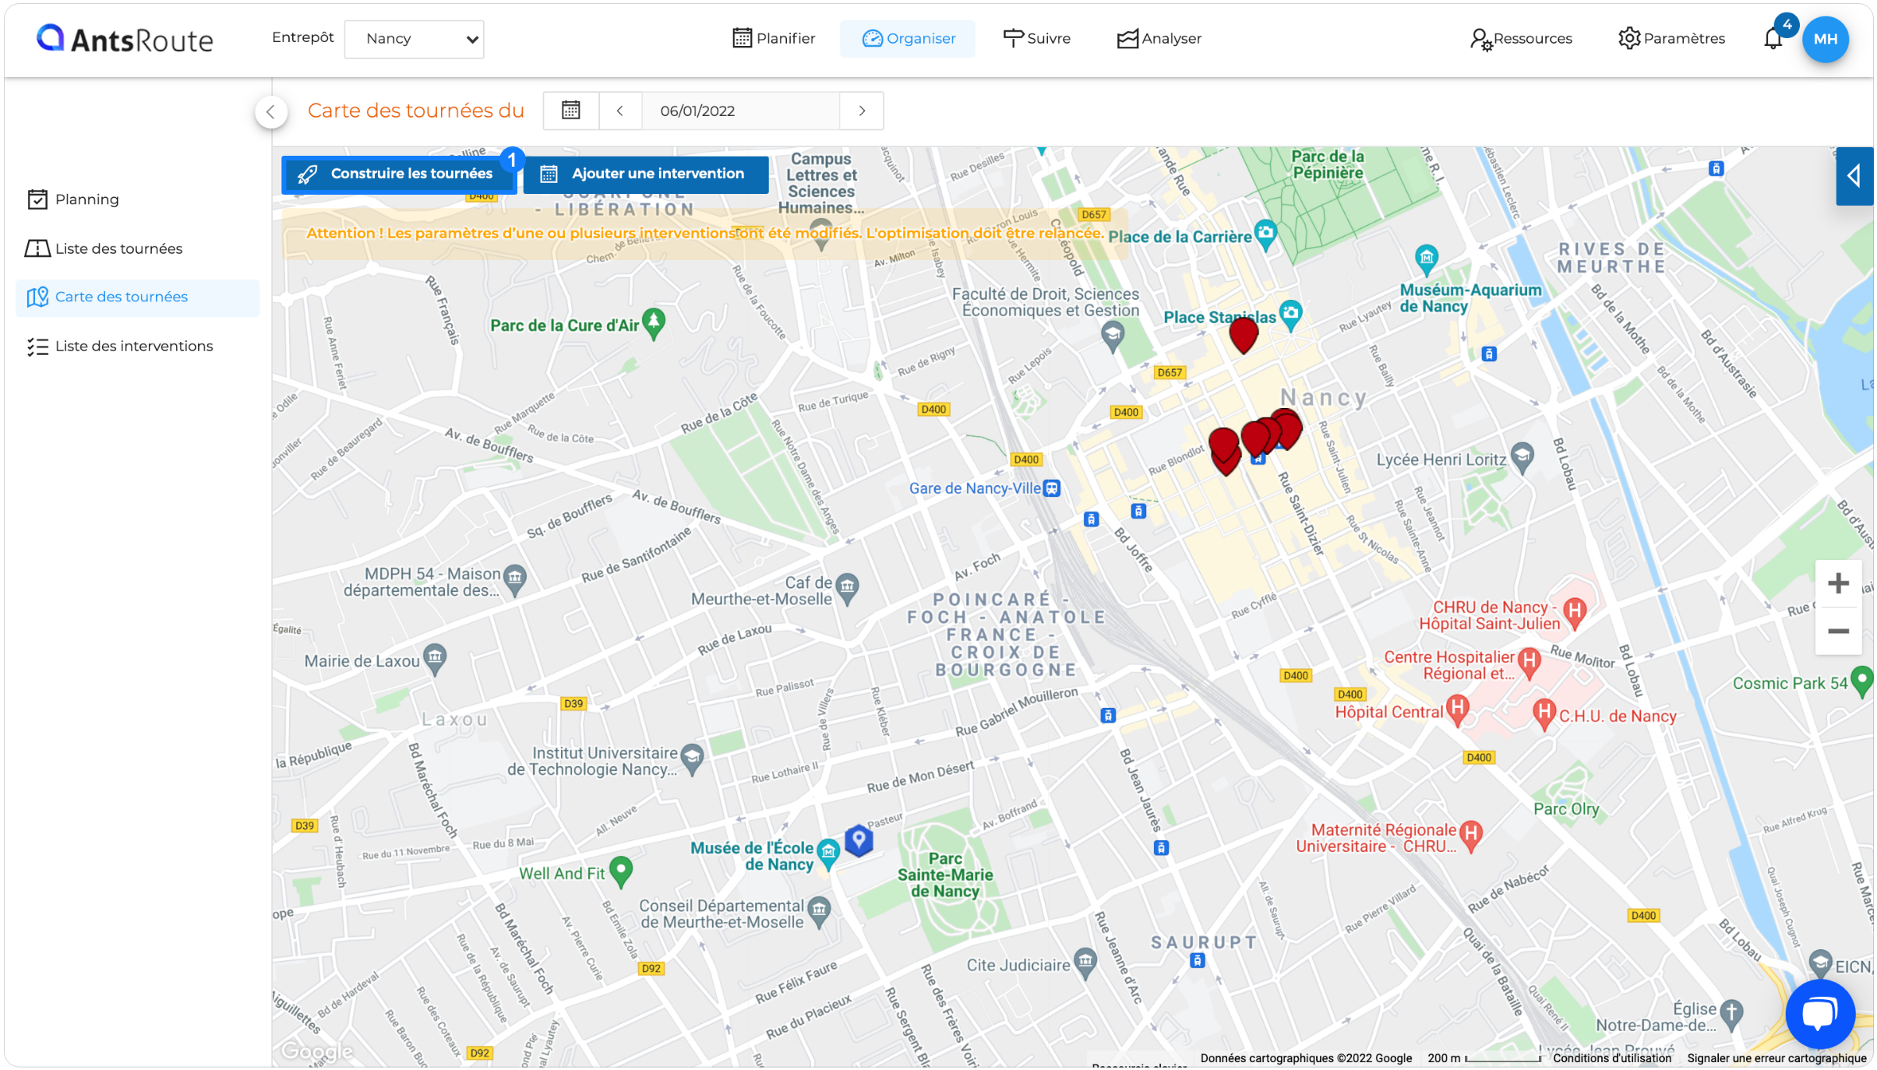Click the Mairie de Laxou marker

coord(435,658)
